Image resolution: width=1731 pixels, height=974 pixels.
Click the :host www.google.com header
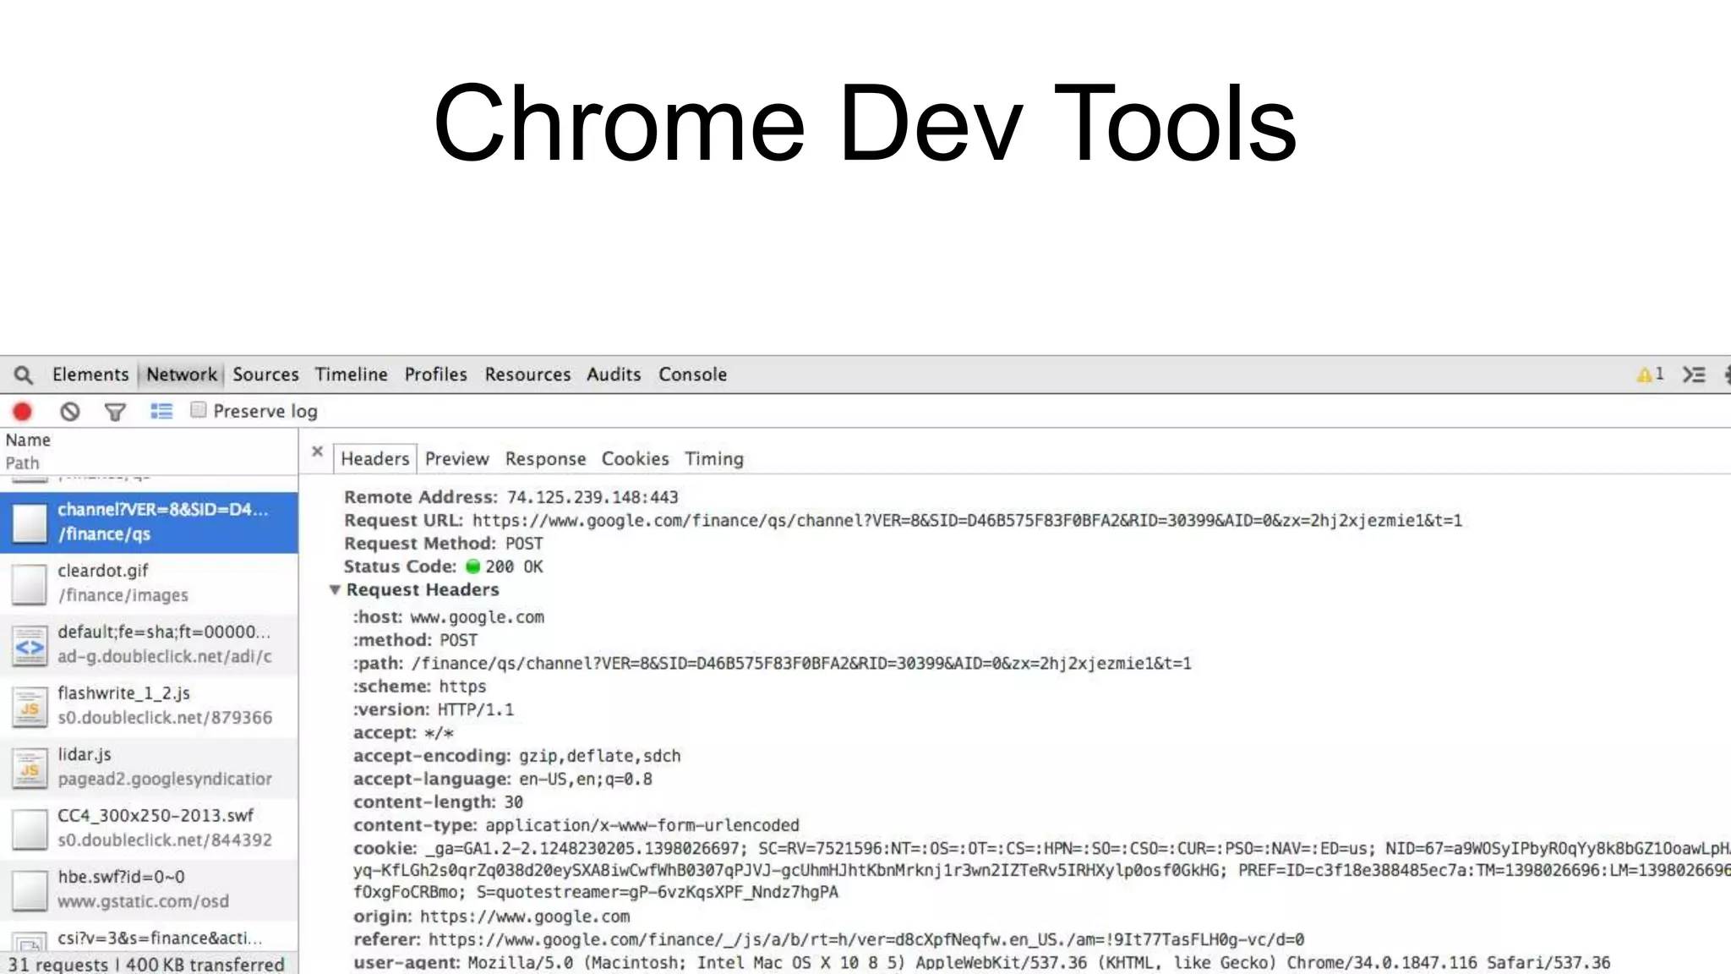click(449, 617)
